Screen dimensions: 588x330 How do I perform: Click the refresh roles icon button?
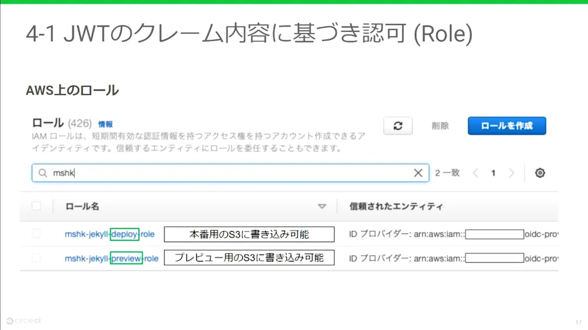coord(398,126)
